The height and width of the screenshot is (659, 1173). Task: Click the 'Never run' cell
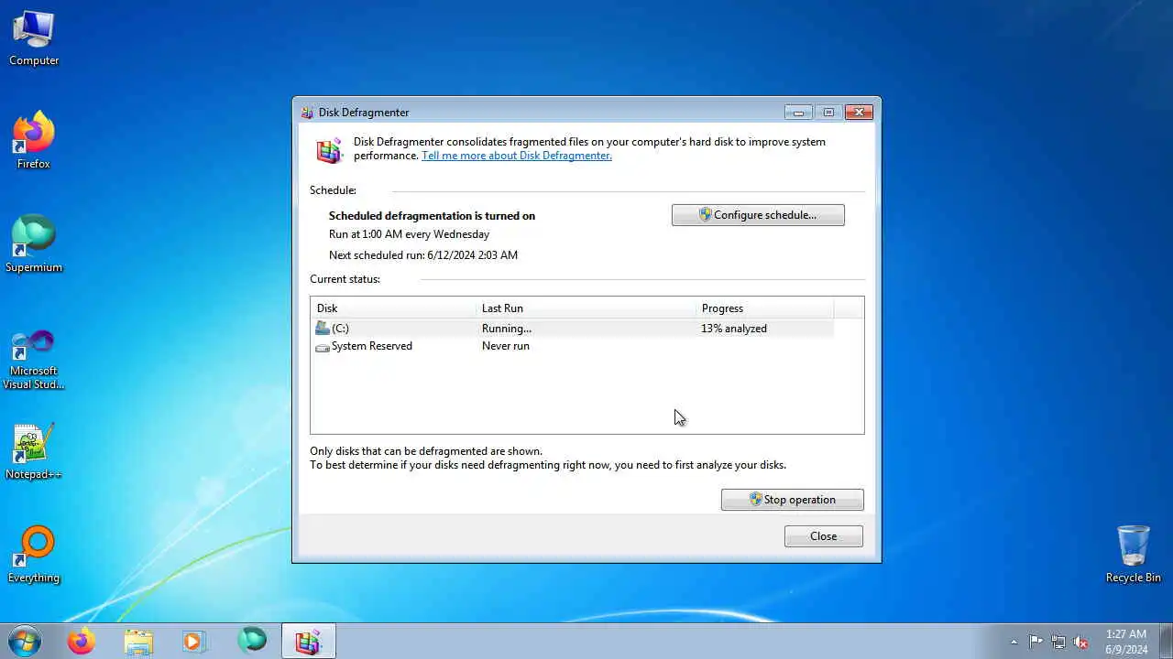click(x=506, y=346)
